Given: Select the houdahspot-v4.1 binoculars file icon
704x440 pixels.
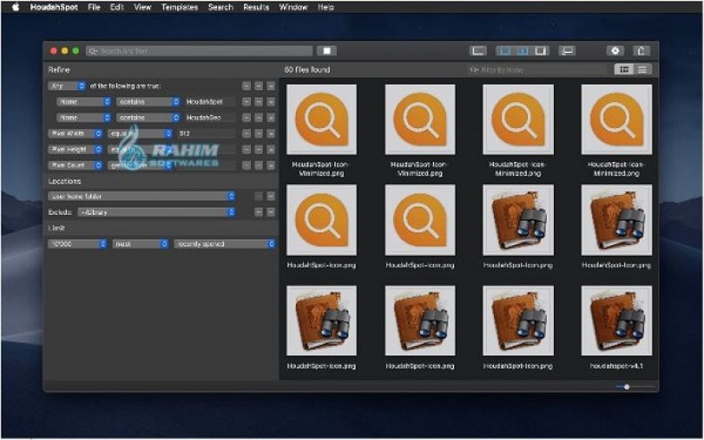Looking at the screenshot, I should coord(616,321).
